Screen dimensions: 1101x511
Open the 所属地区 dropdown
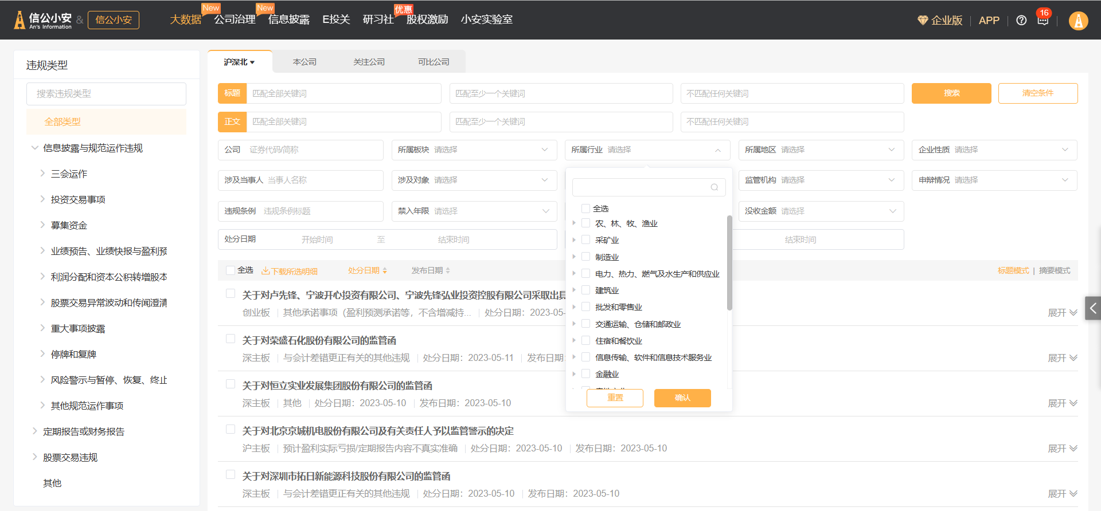point(821,150)
